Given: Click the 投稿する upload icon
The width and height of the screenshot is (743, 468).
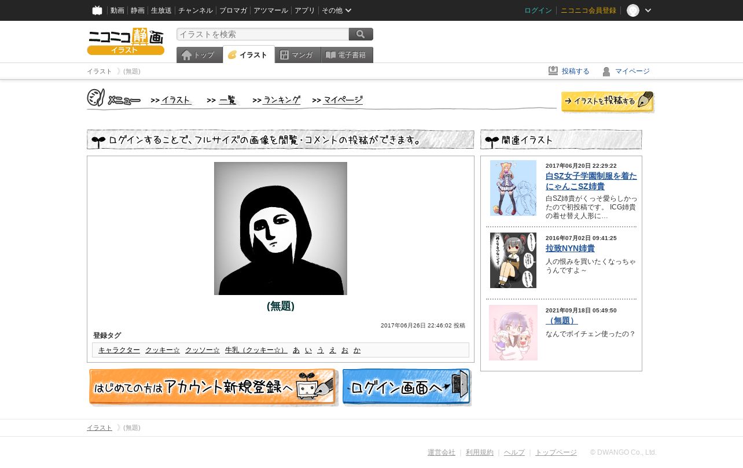Looking at the screenshot, I should click(x=553, y=71).
